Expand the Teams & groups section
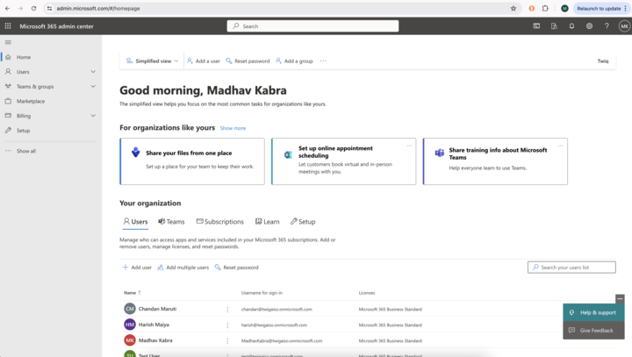 93,87
